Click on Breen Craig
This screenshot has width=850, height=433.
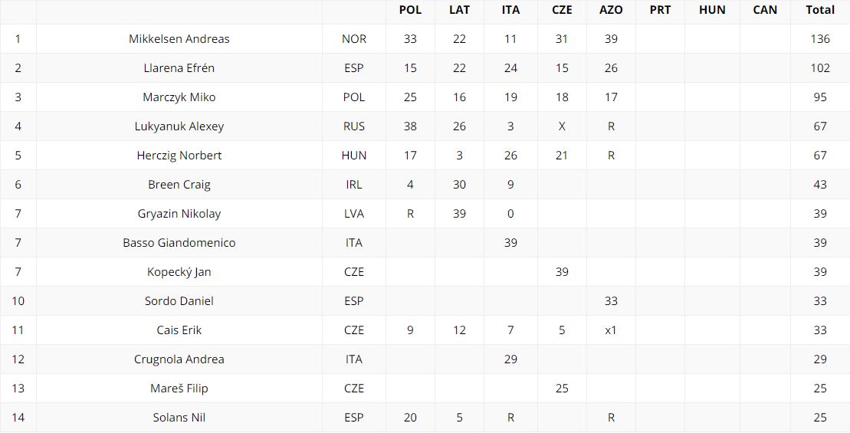tap(179, 185)
